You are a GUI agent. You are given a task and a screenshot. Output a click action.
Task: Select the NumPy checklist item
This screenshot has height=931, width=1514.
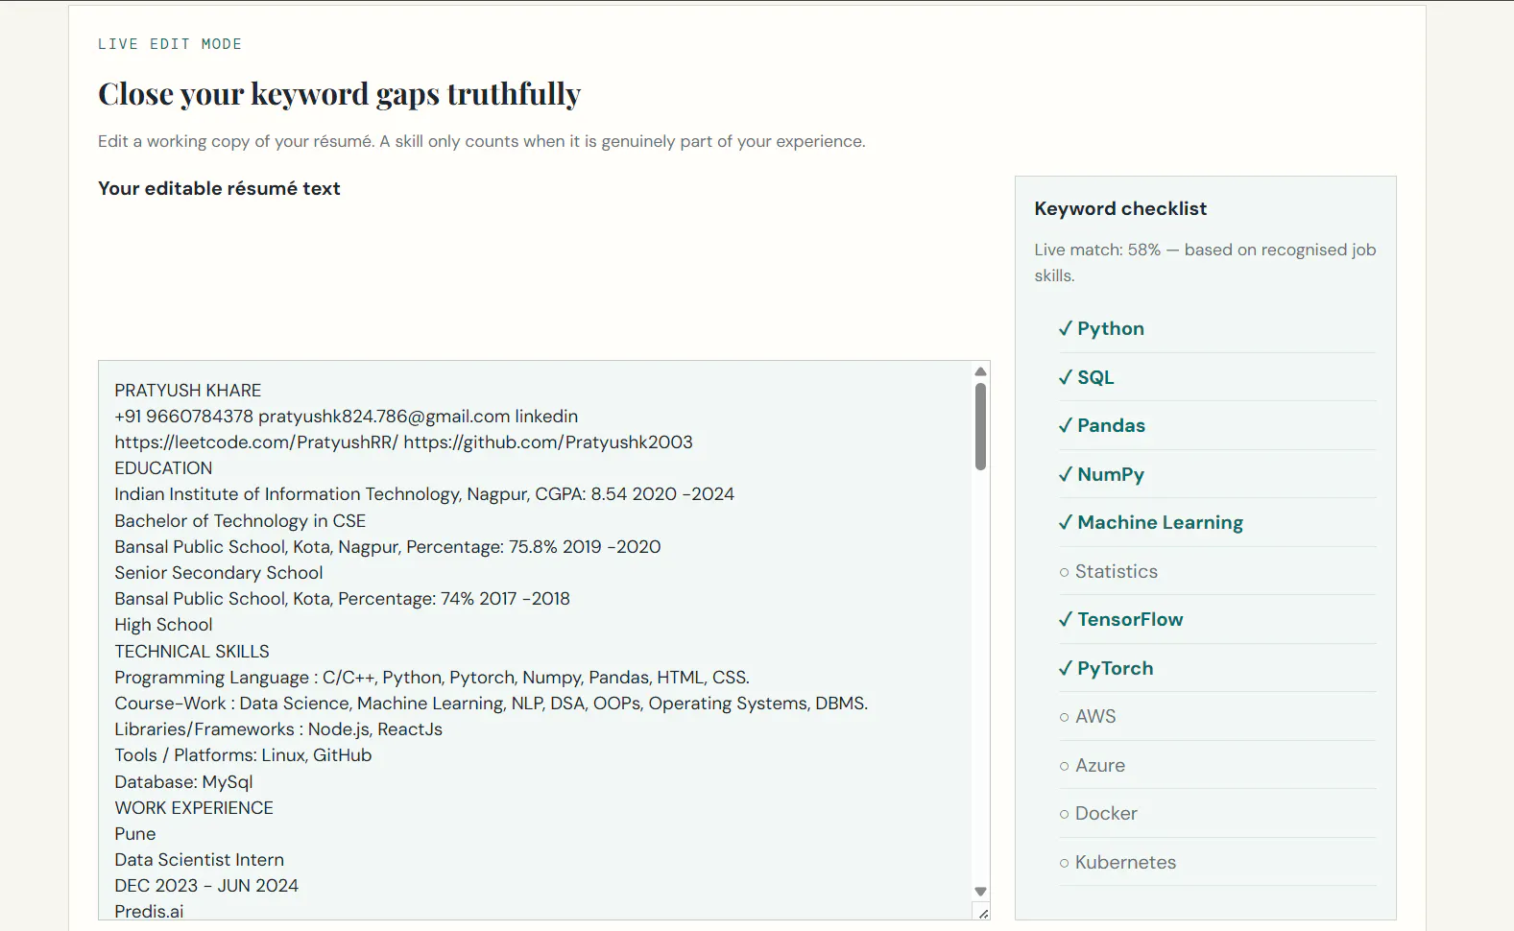1217,474
